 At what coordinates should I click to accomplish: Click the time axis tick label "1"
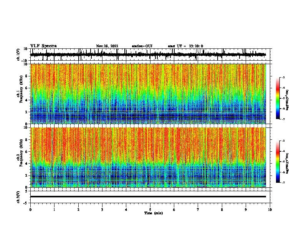(x=54, y=210)
